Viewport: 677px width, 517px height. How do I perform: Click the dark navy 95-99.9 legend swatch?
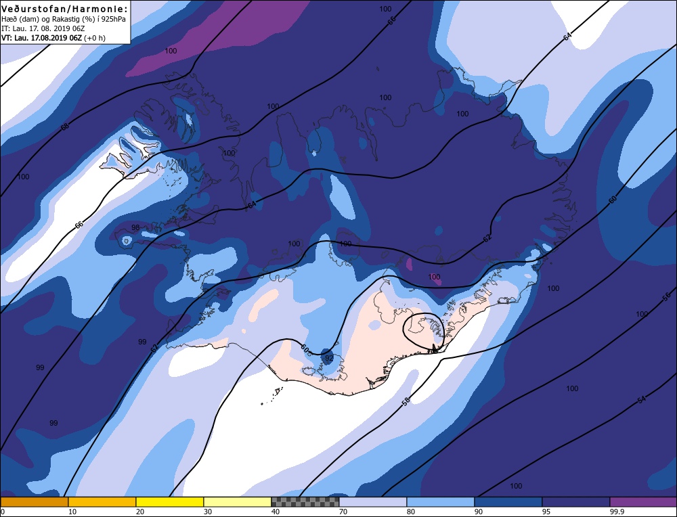pos(576,501)
